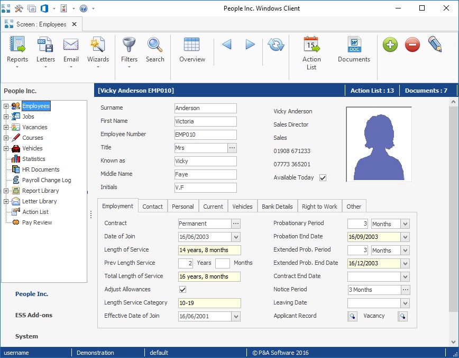Toggle the Adjust Allowances checkbox
Viewport: 459px width, 358px height.
(182, 289)
